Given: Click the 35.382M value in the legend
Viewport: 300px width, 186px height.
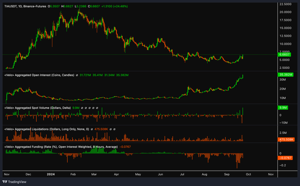Looking at the screenshot, I should point(122,75).
